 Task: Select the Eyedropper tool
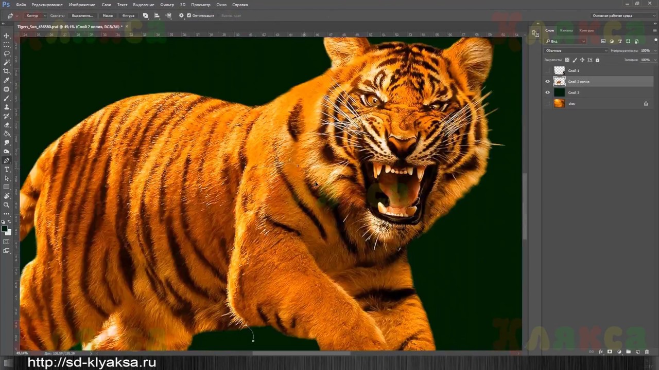[x=7, y=80]
